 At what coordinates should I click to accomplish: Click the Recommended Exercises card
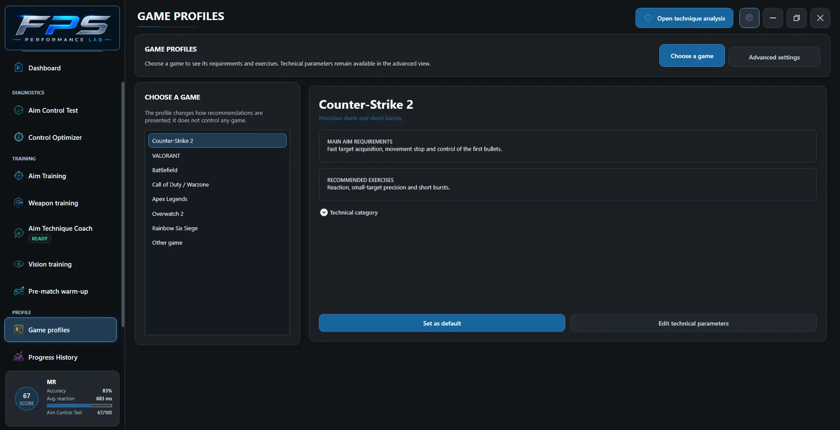coord(567,184)
